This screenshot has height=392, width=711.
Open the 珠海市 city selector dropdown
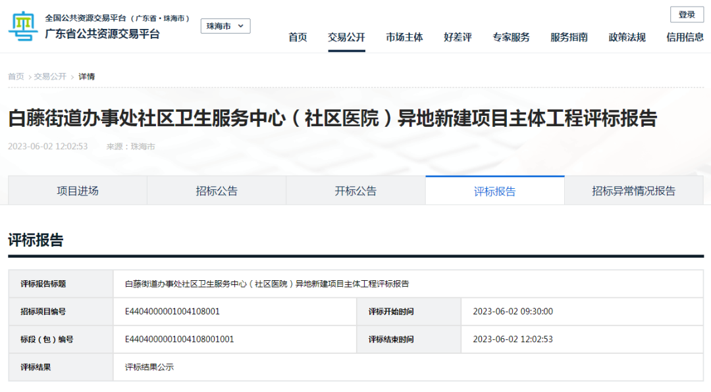(225, 26)
